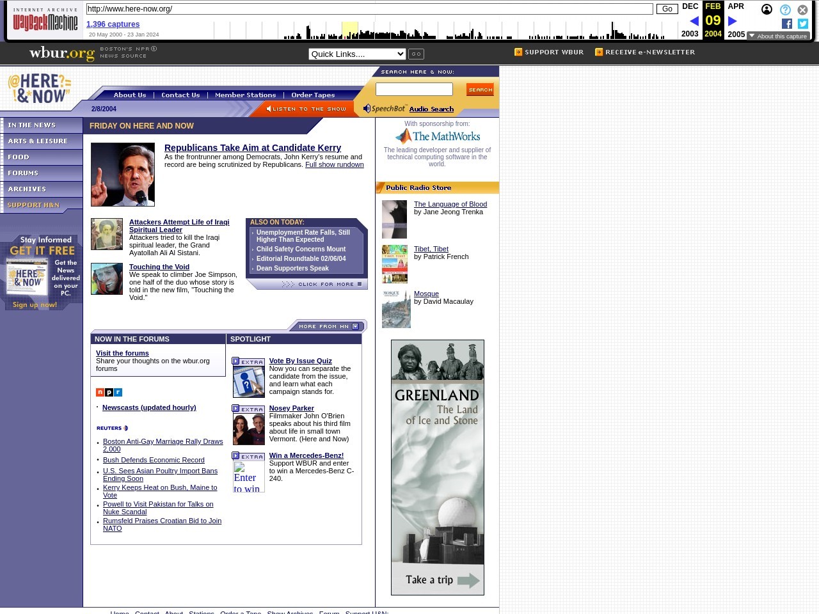Go to next capture arrow
This screenshot has height=614, width=819.
pyautogui.click(x=733, y=21)
